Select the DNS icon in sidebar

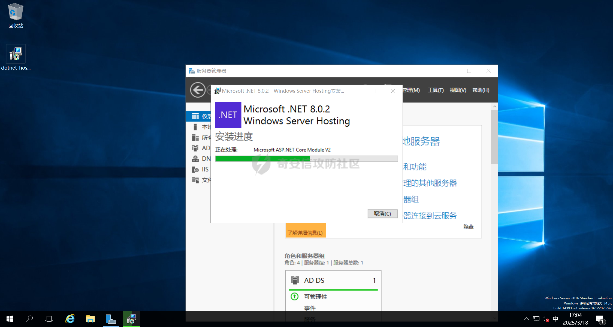(195, 159)
